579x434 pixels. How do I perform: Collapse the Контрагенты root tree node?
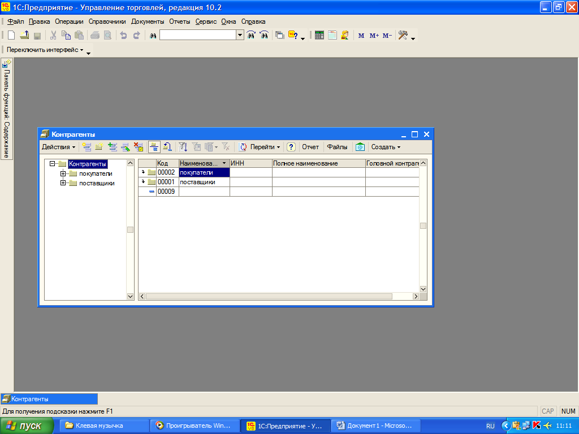coord(52,163)
